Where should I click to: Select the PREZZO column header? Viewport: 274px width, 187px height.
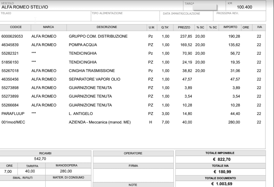pos(184,27)
